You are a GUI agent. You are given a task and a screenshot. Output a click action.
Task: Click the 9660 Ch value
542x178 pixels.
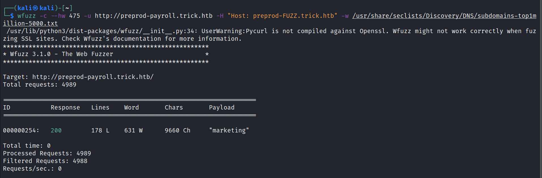177,130
